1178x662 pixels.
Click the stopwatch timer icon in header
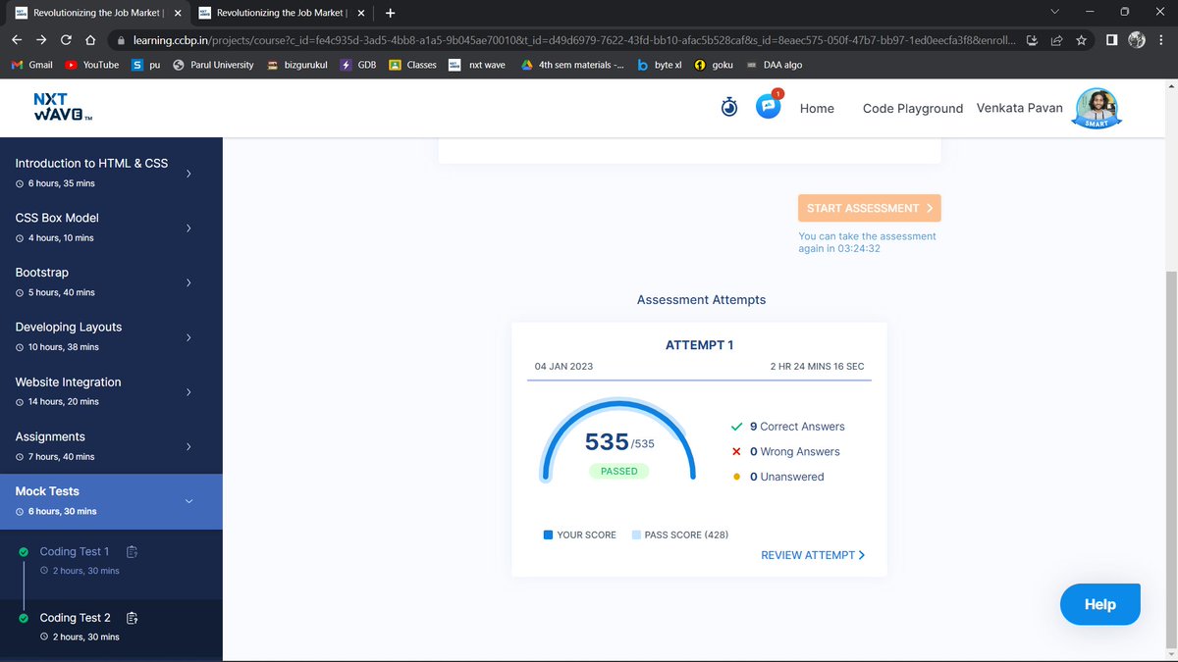728,107
